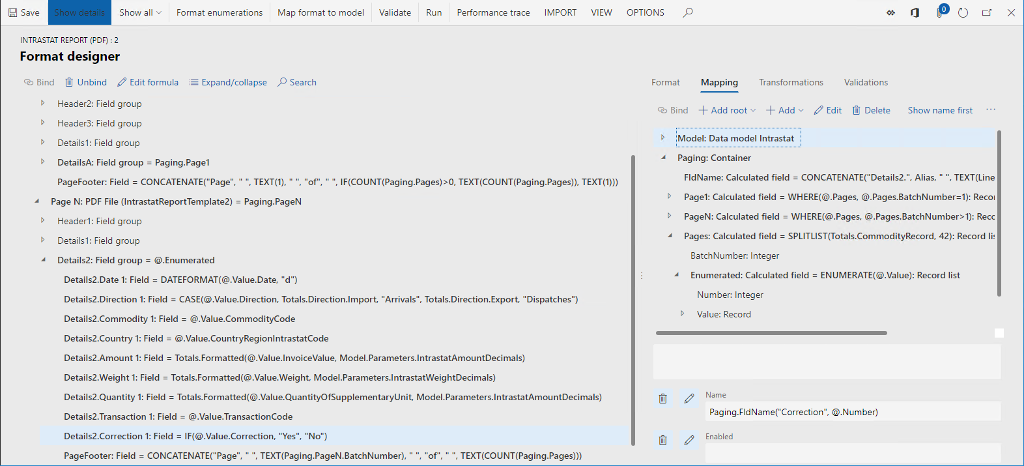Delete the Name binding with trash icon

pos(662,398)
